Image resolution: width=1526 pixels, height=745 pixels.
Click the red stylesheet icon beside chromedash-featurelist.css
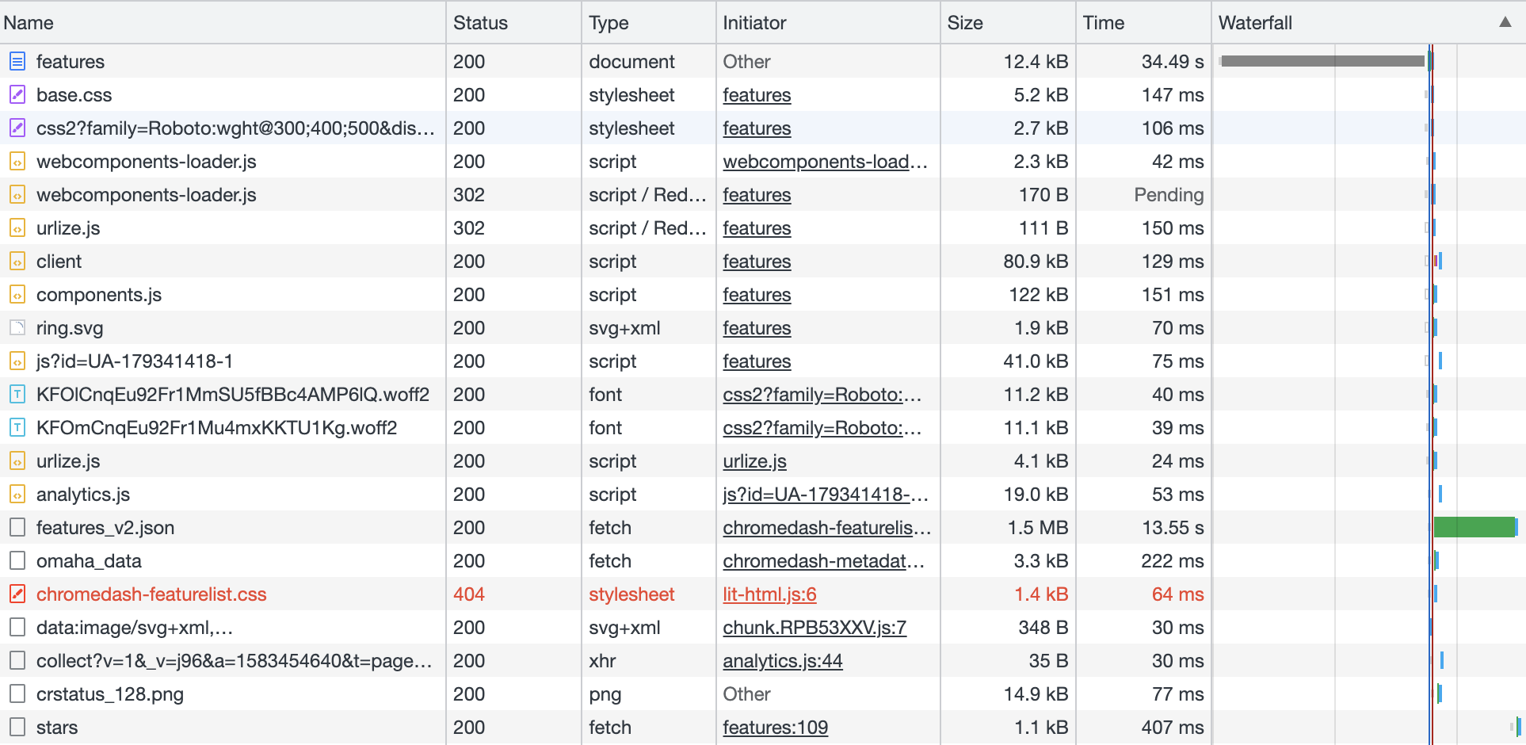[x=17, y=594]
